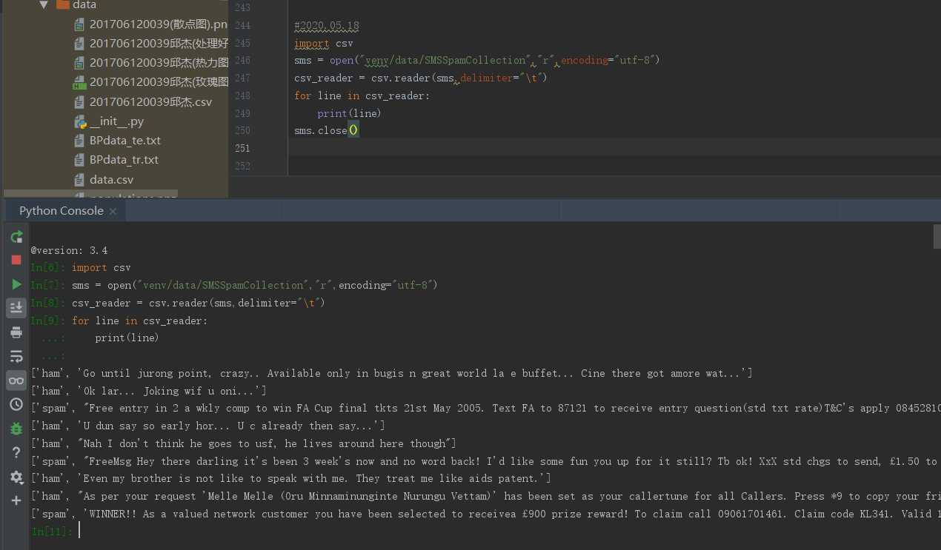This screenshot has width=941, height=550.
Task: Click the file icon of 邱杰.csv
Action: (x=80, y=101)
